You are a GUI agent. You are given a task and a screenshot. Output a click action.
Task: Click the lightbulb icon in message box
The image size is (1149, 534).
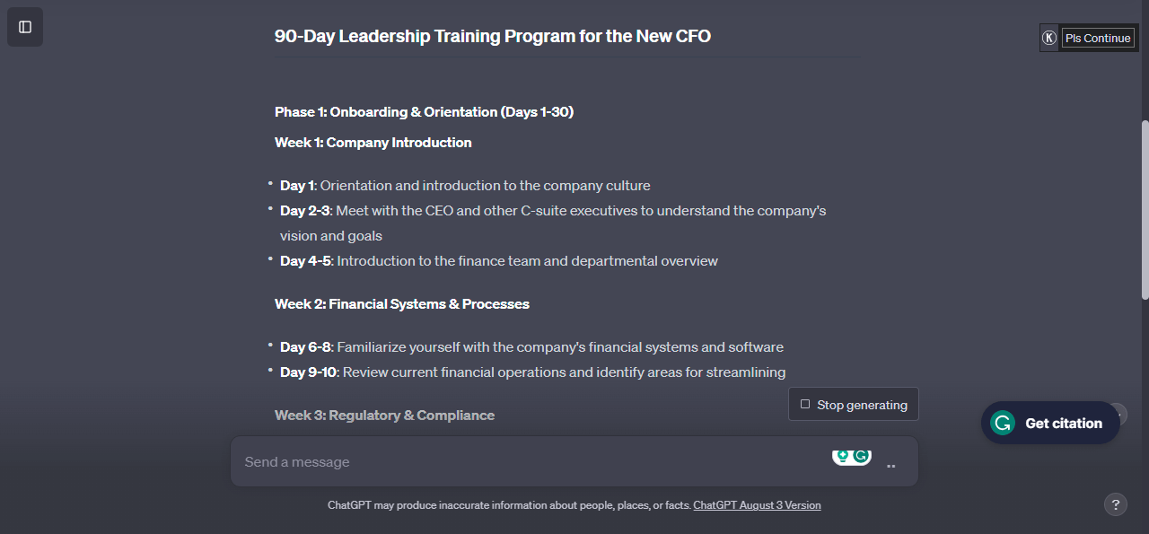point(842,456)
